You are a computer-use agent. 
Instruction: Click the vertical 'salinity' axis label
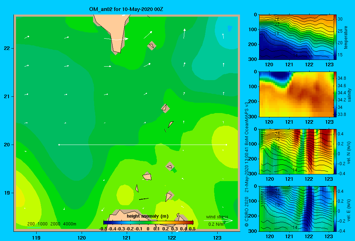click(349, 95)
